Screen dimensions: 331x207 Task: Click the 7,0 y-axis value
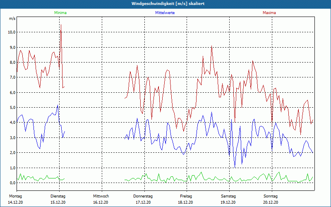(12, 77)
